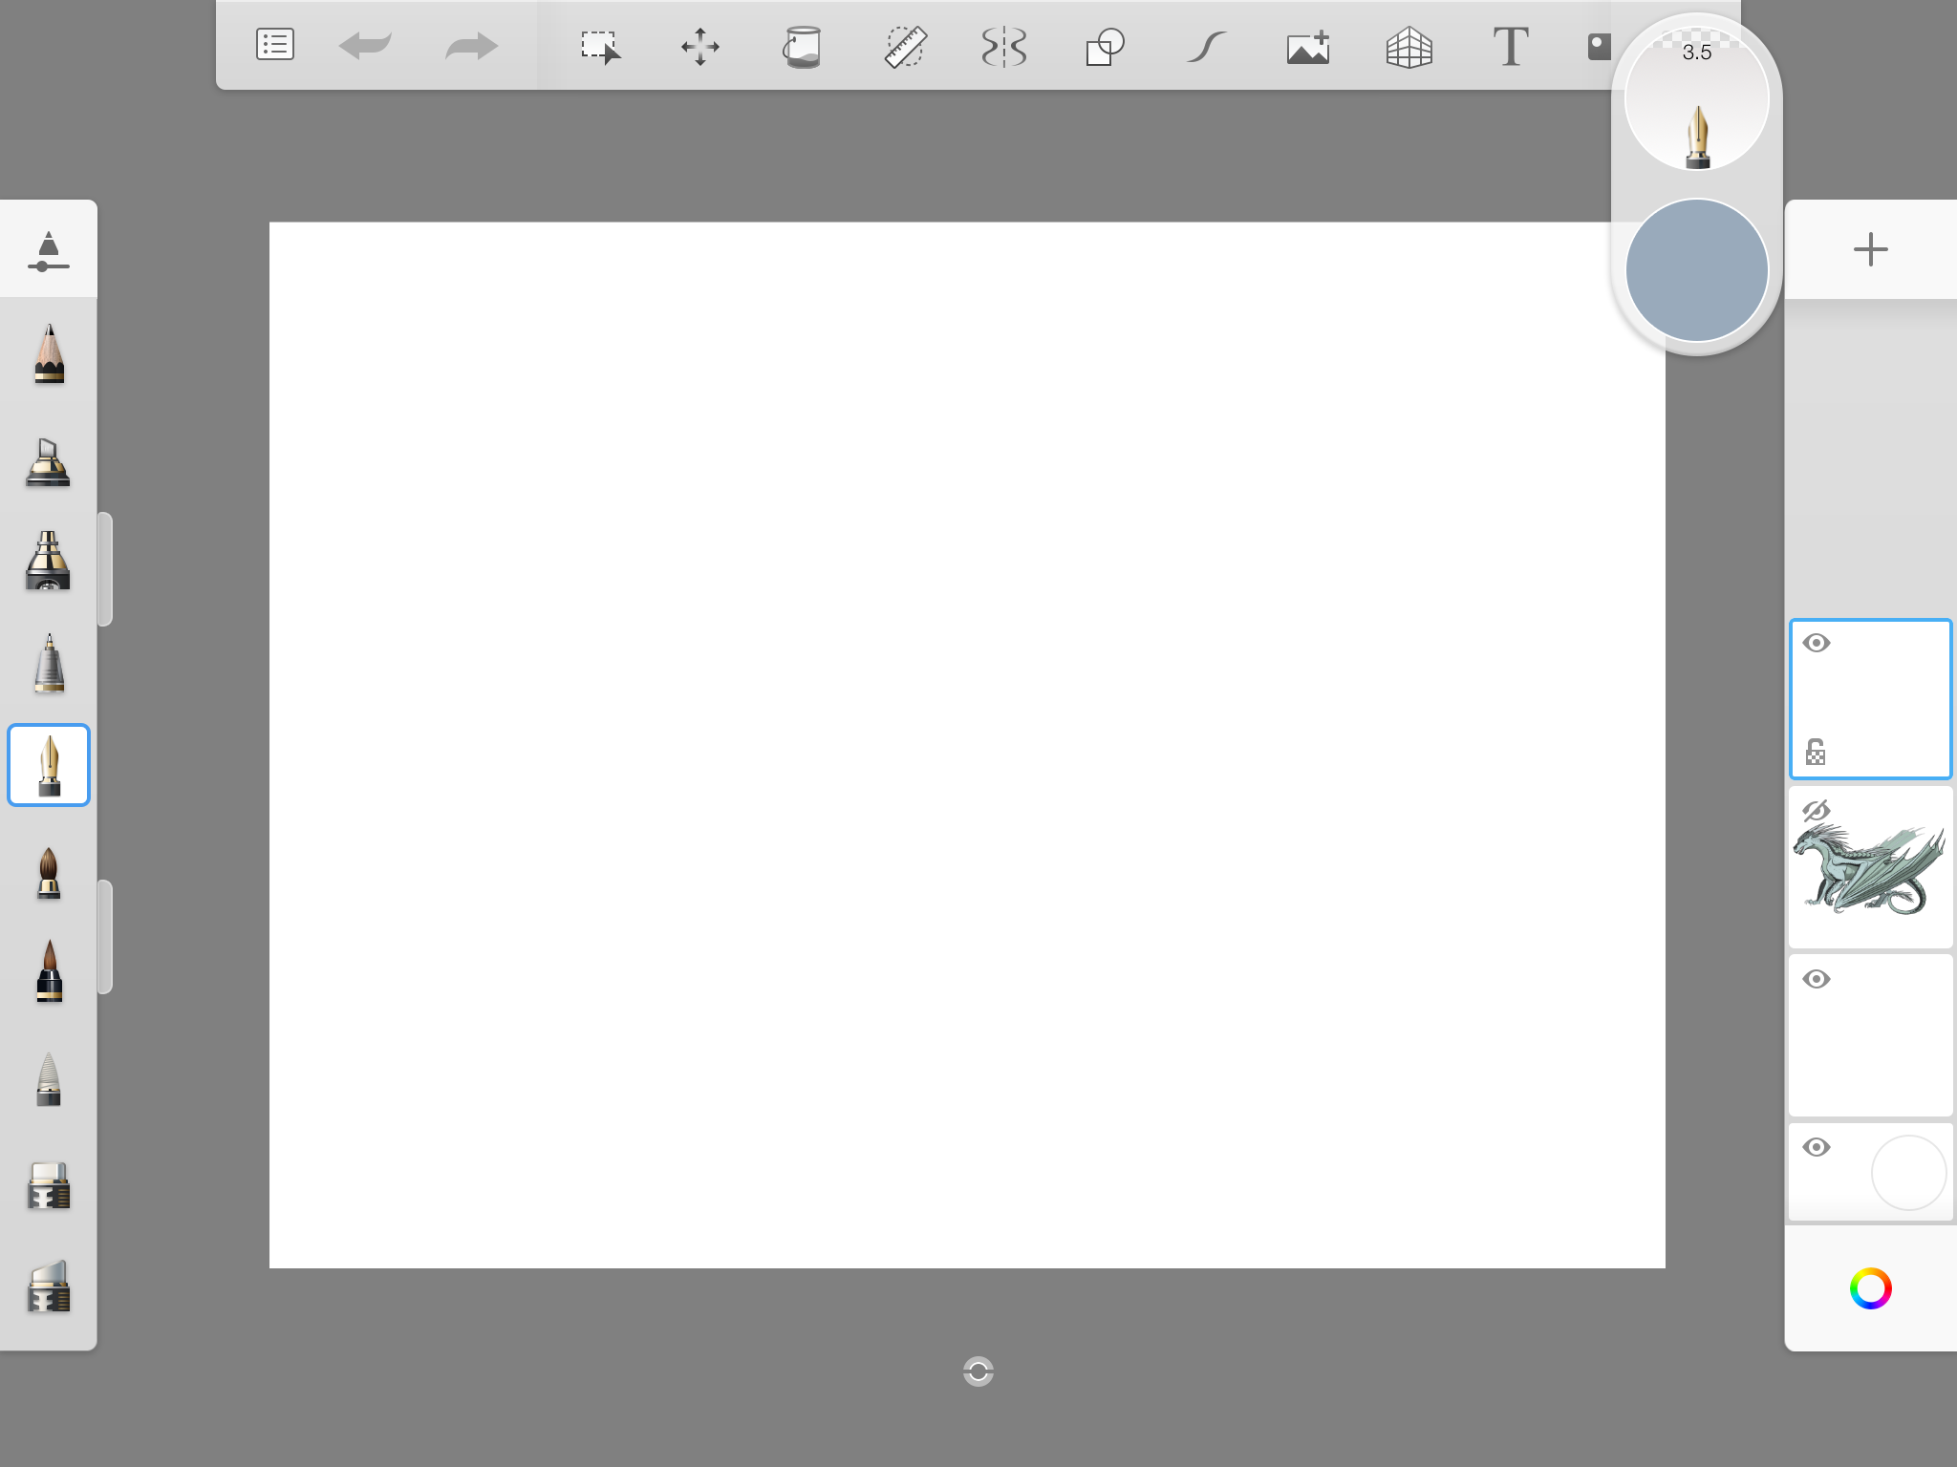The width and height of the screenshot is (1957, 1467).
Task: Click the blue-gray current color puck
Action: (x=1697, y=270)
